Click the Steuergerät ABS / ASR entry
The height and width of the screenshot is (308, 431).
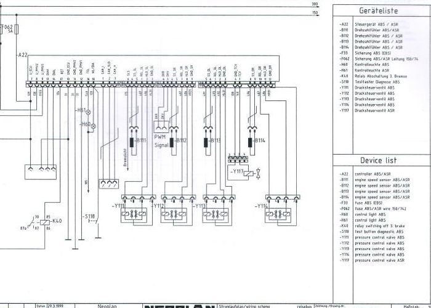pos(376,25)
